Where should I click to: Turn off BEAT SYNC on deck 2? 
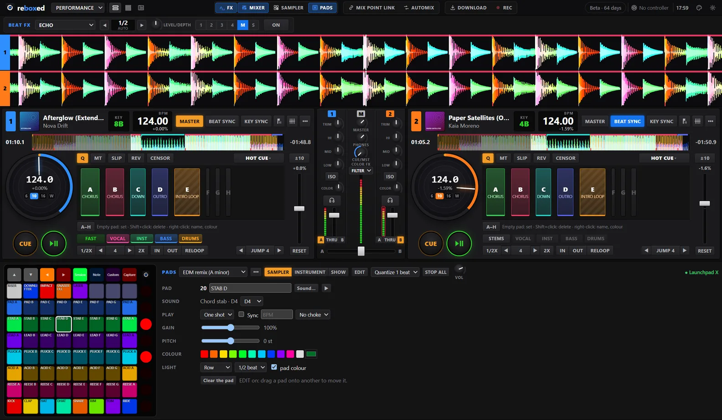[x=627, y=121]
